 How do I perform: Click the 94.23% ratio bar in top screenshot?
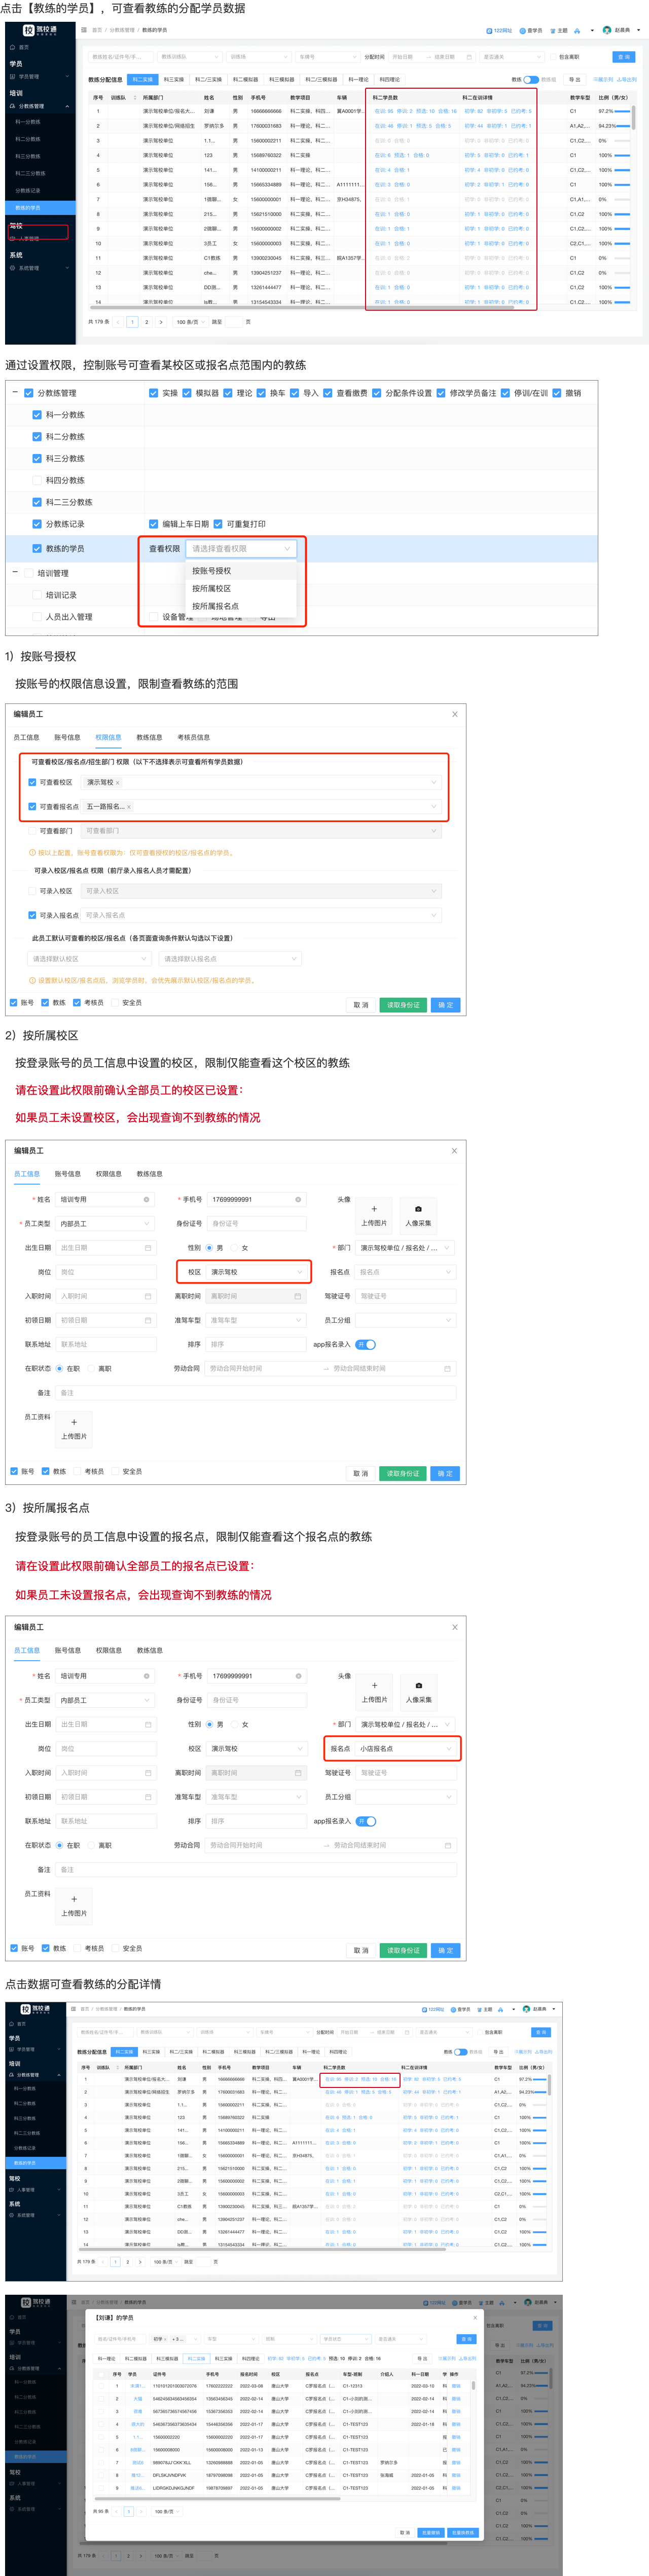622,126
